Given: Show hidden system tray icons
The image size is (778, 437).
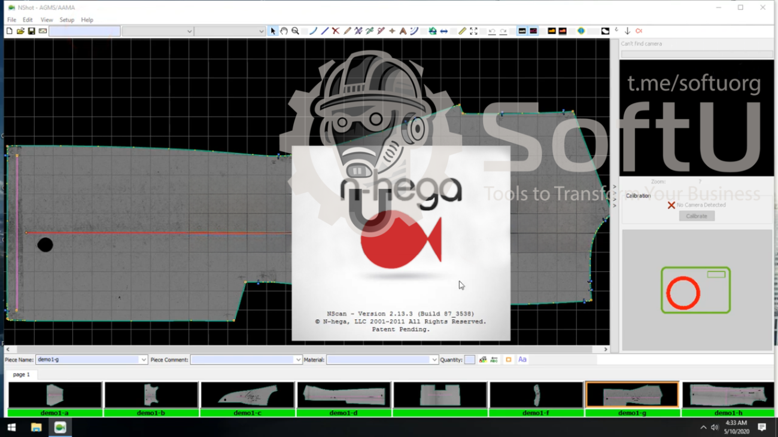Looking at the screenshot, I should [703, 427].
